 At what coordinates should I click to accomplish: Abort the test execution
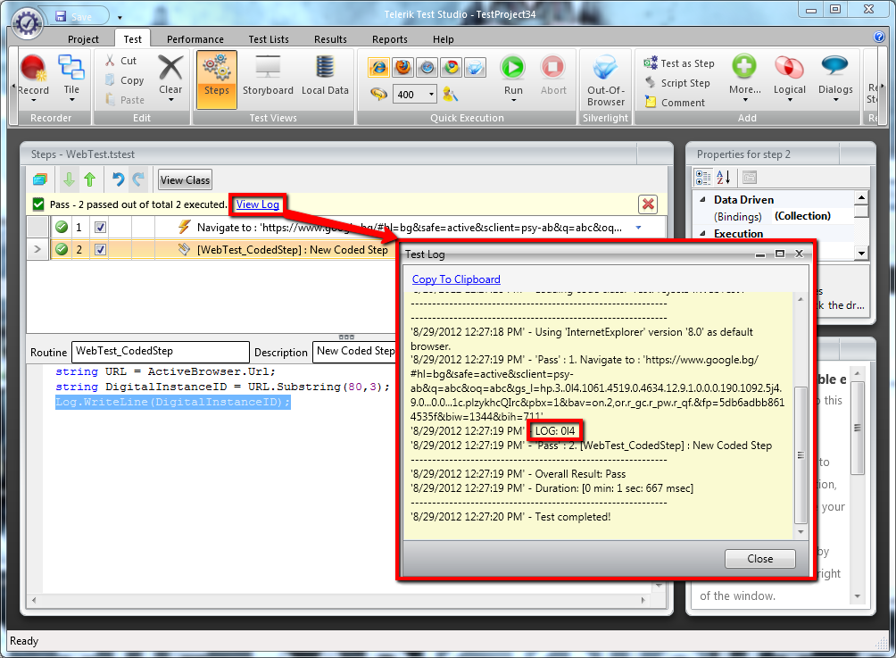click(553, 75)
